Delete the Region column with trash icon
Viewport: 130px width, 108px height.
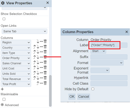tap(45, 42)
